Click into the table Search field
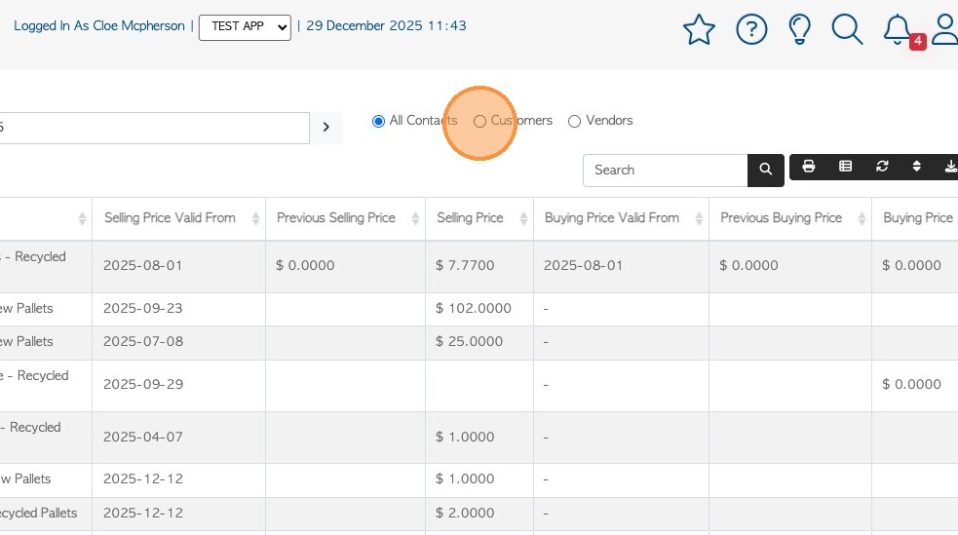Viewport: 958px width, 535px height. [x=665, y=170]
